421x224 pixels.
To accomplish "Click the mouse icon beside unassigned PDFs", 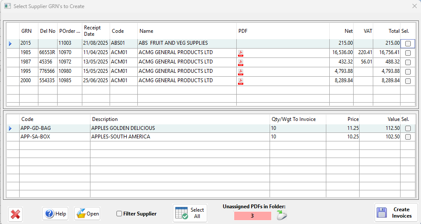I will 282,215.
